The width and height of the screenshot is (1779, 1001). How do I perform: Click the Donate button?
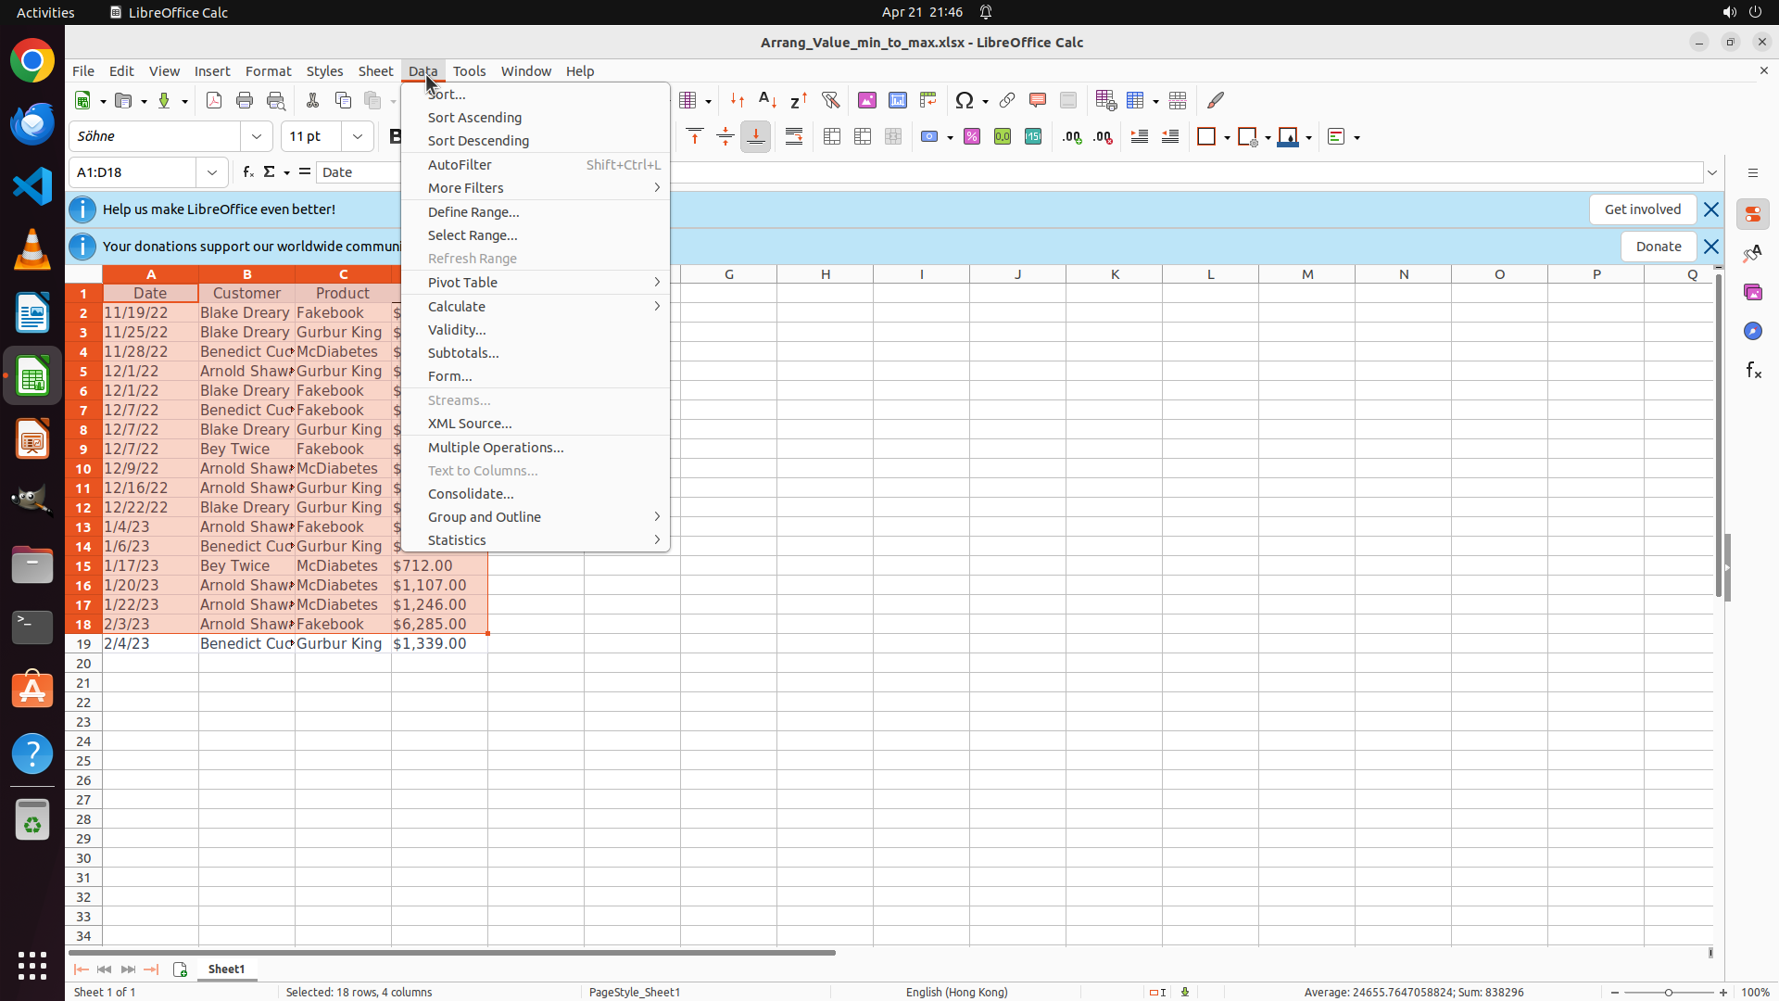click(1658, 247)
